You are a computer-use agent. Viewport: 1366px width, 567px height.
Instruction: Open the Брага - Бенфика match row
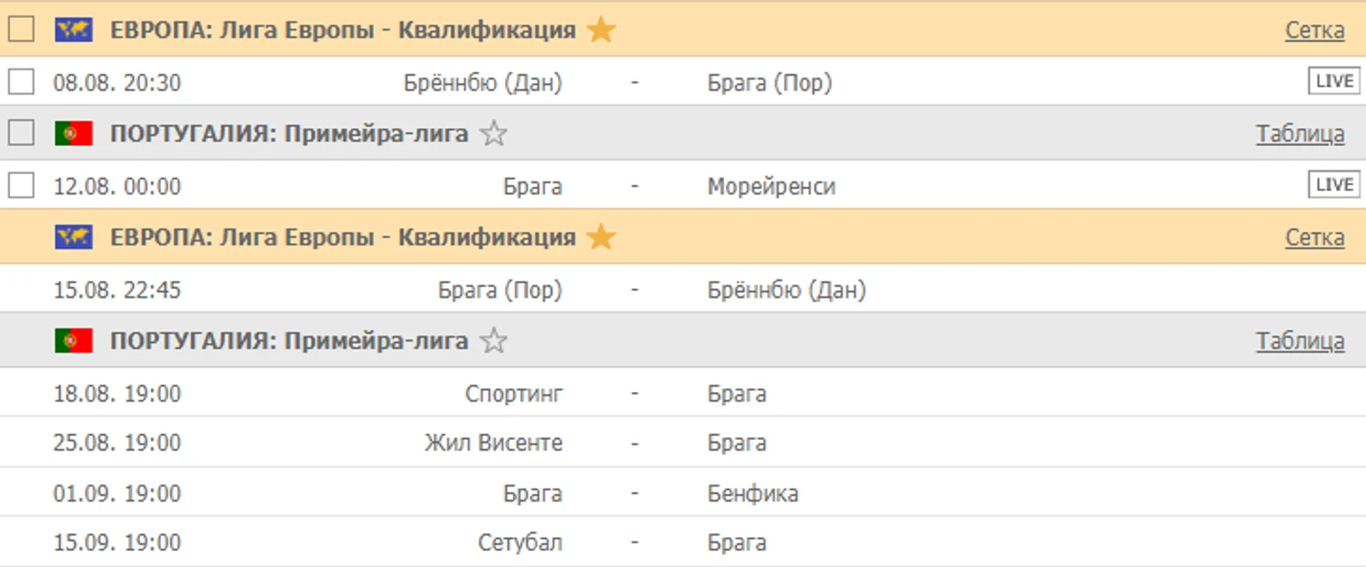pos(683,493)
